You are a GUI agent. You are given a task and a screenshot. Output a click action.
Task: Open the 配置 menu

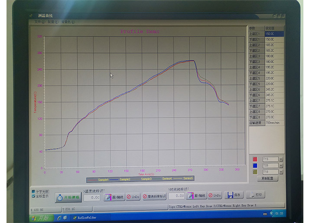[52, 21]
